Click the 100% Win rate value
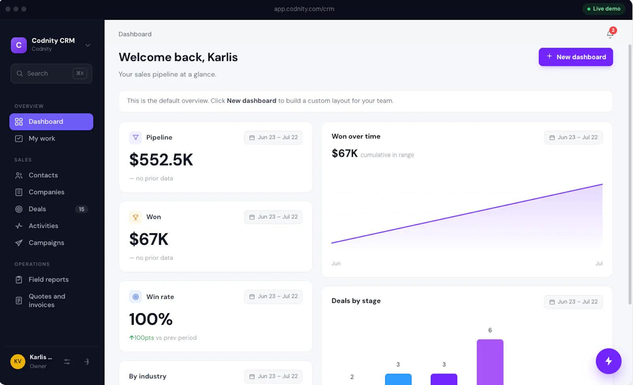 [151, 319]
